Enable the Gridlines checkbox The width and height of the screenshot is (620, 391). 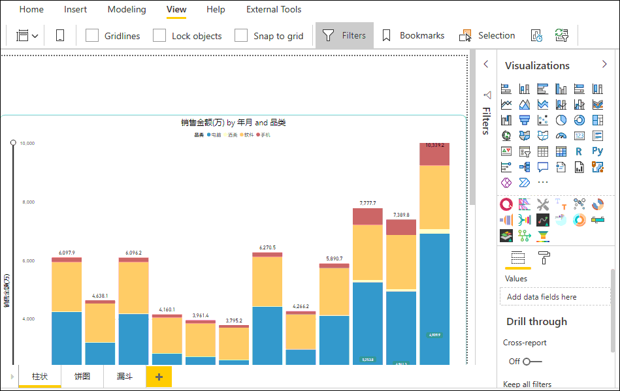(91, 35)
